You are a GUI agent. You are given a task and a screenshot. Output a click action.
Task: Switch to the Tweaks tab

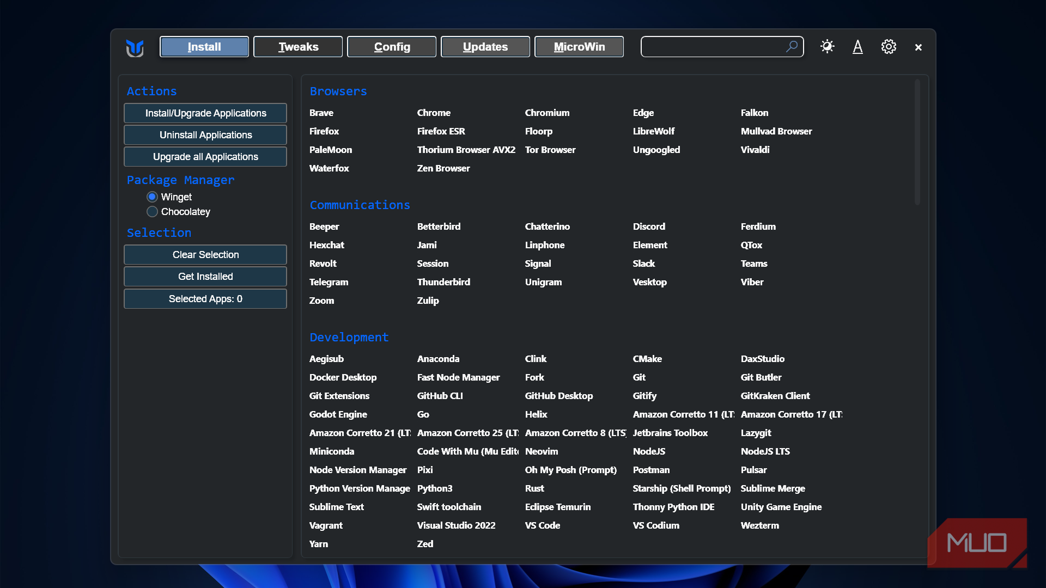(x=298, y=47)
